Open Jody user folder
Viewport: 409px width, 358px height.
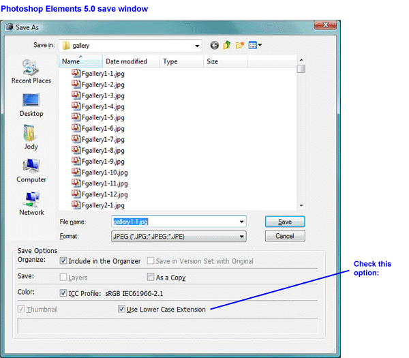pyautogui.click(x=31, y=137)
